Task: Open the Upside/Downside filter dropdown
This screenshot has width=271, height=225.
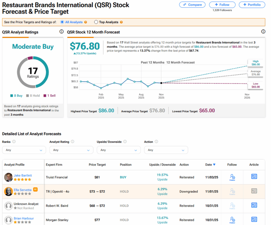Action: (119, 150)
